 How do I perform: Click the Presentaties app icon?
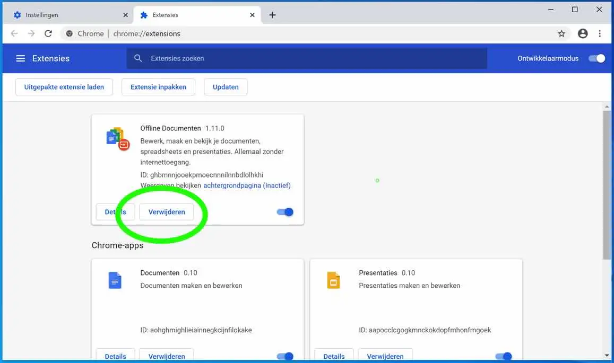333,280
